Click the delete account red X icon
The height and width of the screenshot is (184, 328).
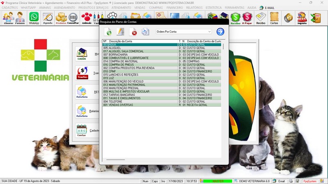[133, 32]
